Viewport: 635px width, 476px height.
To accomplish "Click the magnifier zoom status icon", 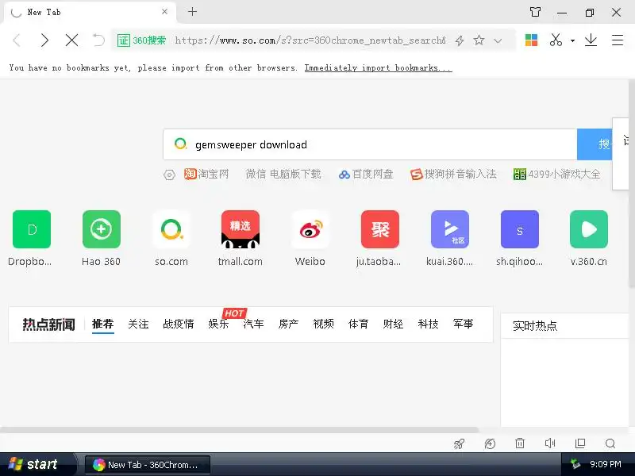I will click(x=610, y=444).
